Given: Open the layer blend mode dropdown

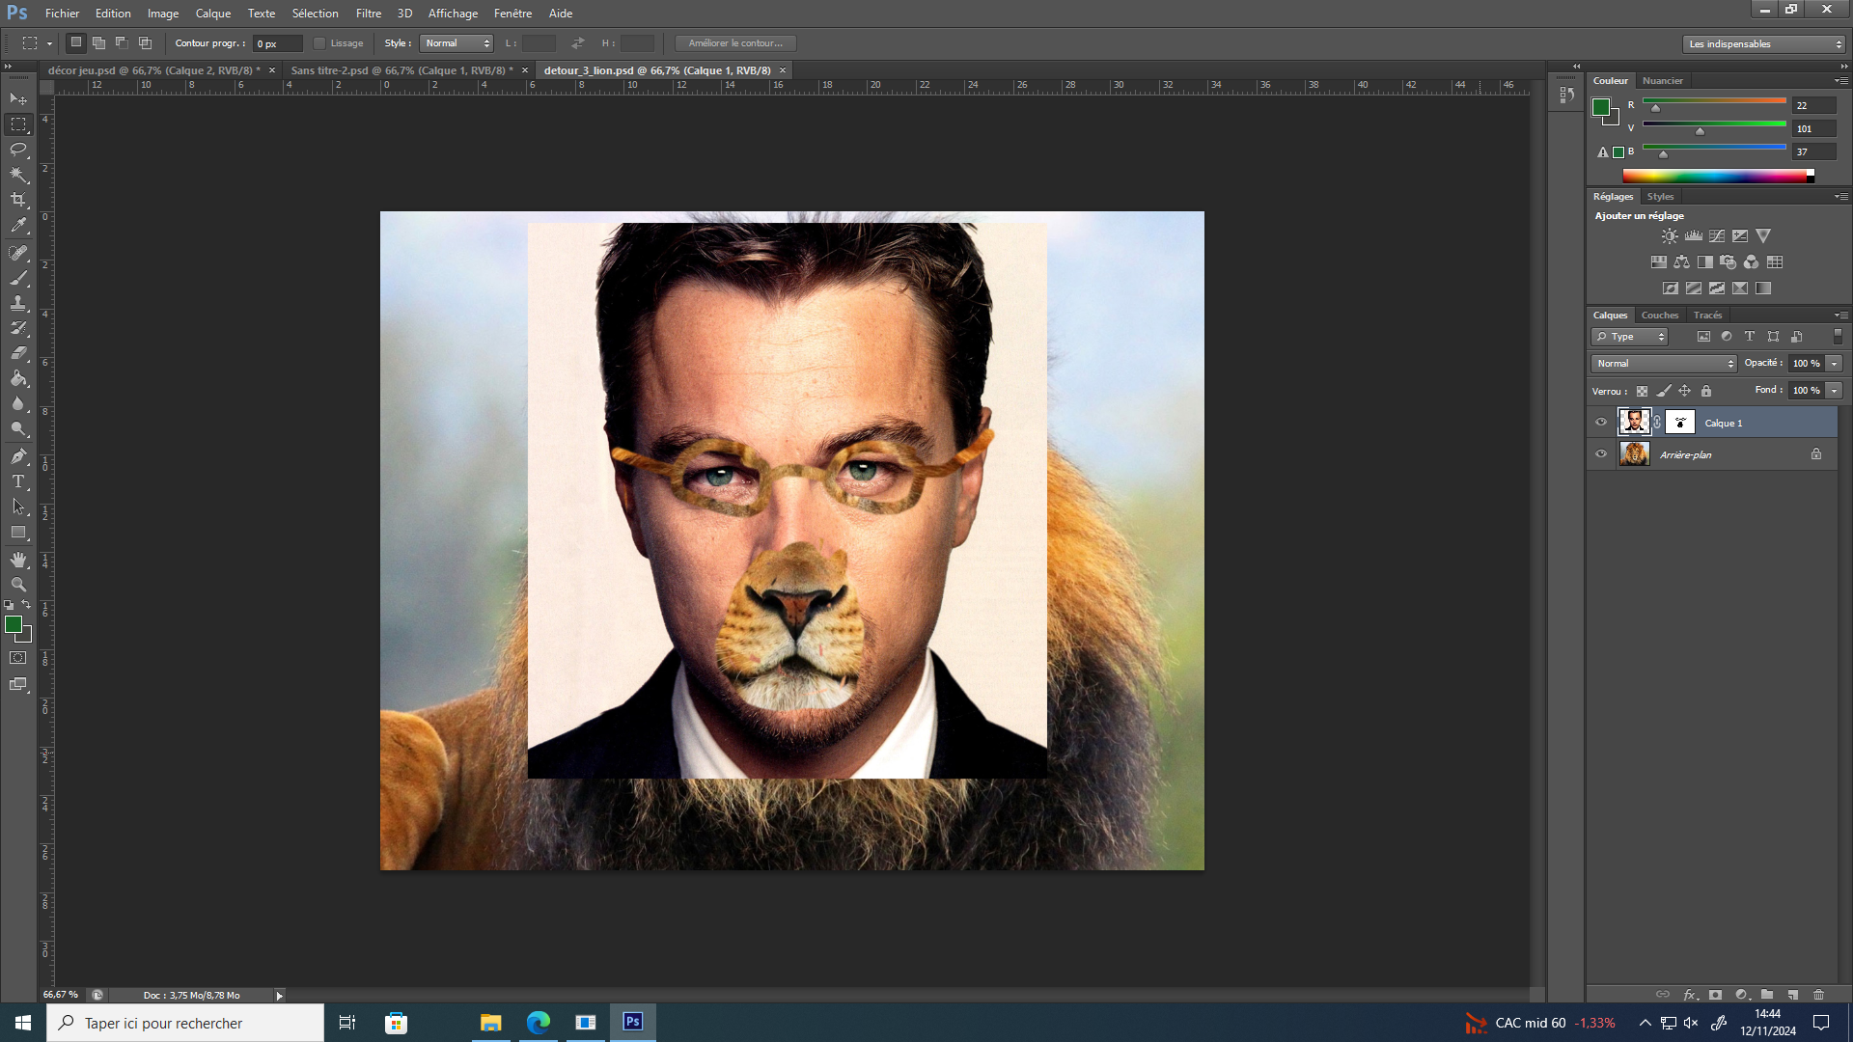Looking at the screenshot, I should [1662, 363].
